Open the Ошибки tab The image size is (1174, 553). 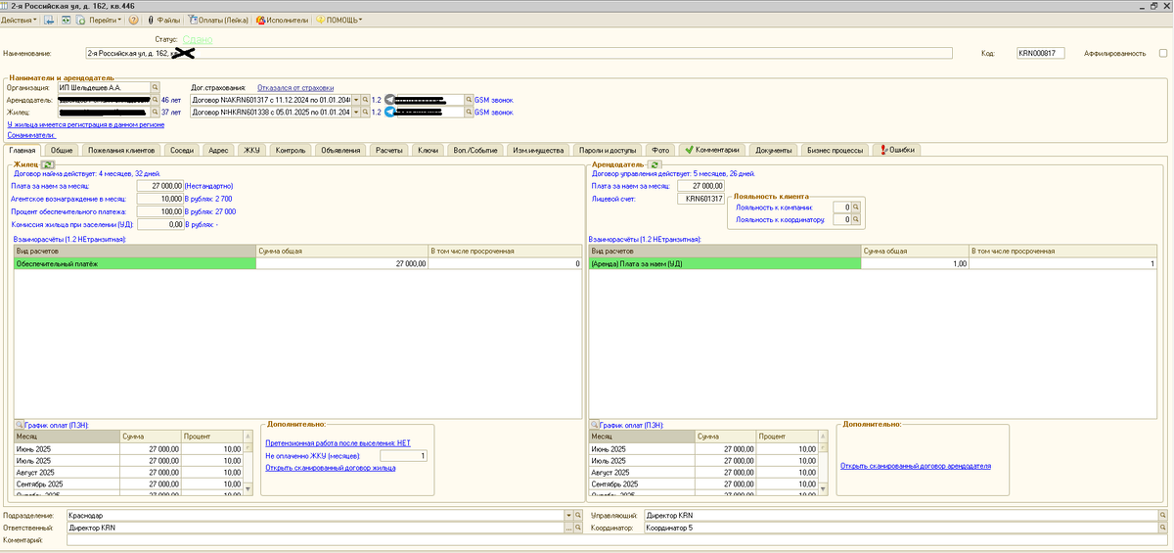(x=898, y=150)
